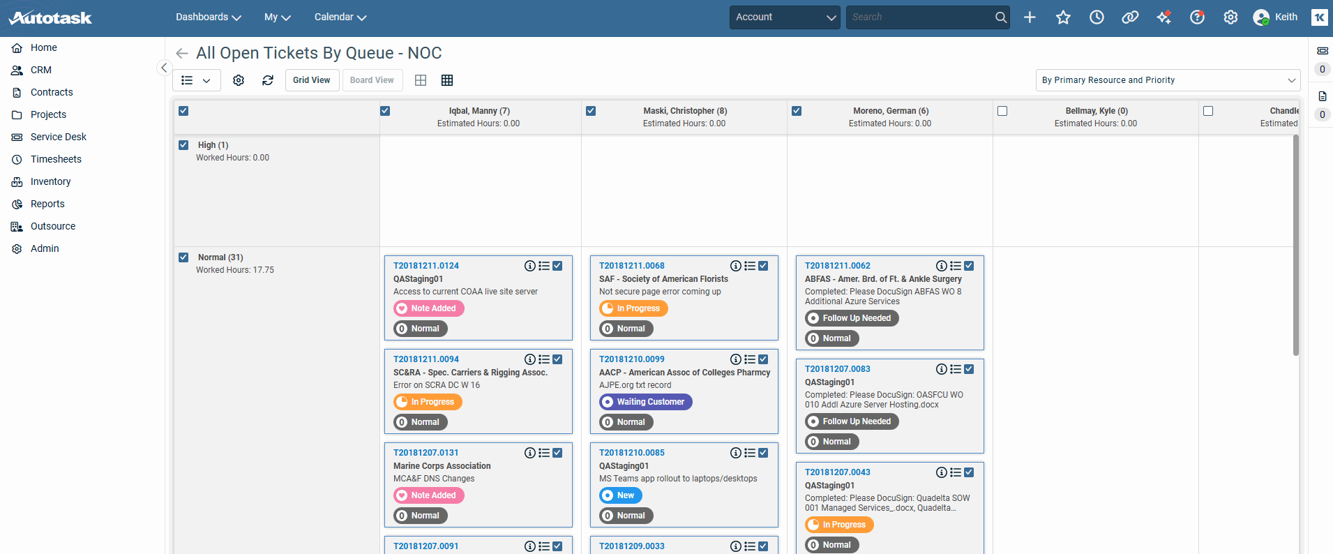
Task: Click the plus icon to create new item
Action: 1030,17
